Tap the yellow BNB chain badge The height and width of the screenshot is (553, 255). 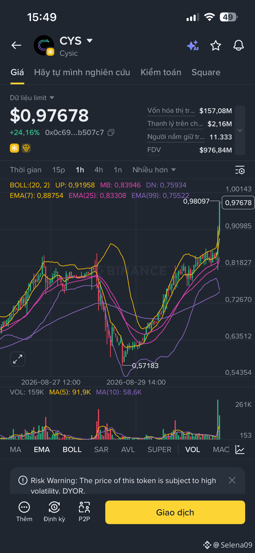14,148
